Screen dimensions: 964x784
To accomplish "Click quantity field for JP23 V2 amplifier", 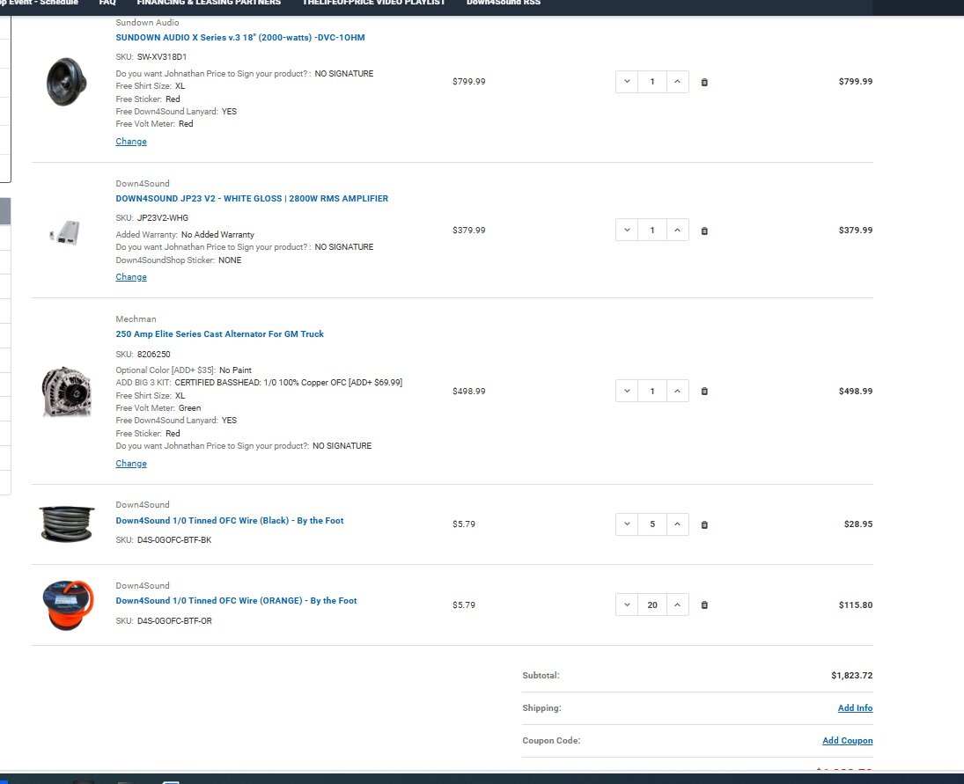I will [x=652, y=230].
